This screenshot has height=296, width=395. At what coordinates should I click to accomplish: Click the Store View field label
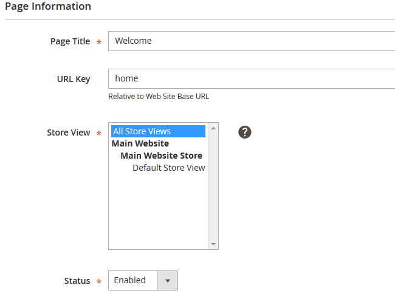tap(68, 133)
